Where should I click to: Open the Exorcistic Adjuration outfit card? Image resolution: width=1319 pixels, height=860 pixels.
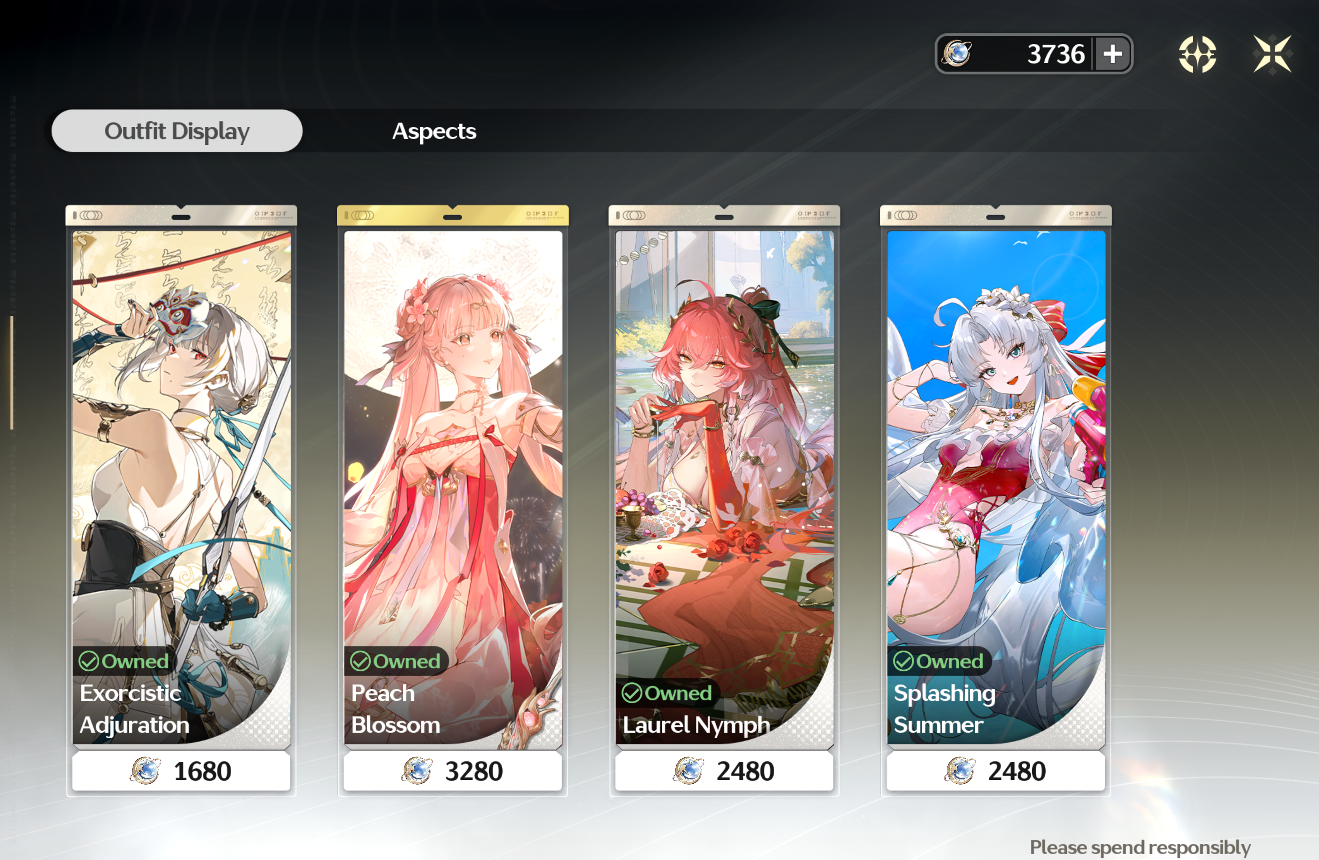click(x=181, y=487)
